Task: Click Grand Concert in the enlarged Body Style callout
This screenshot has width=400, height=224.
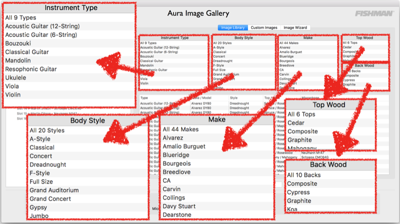Action: coord(50,198)
